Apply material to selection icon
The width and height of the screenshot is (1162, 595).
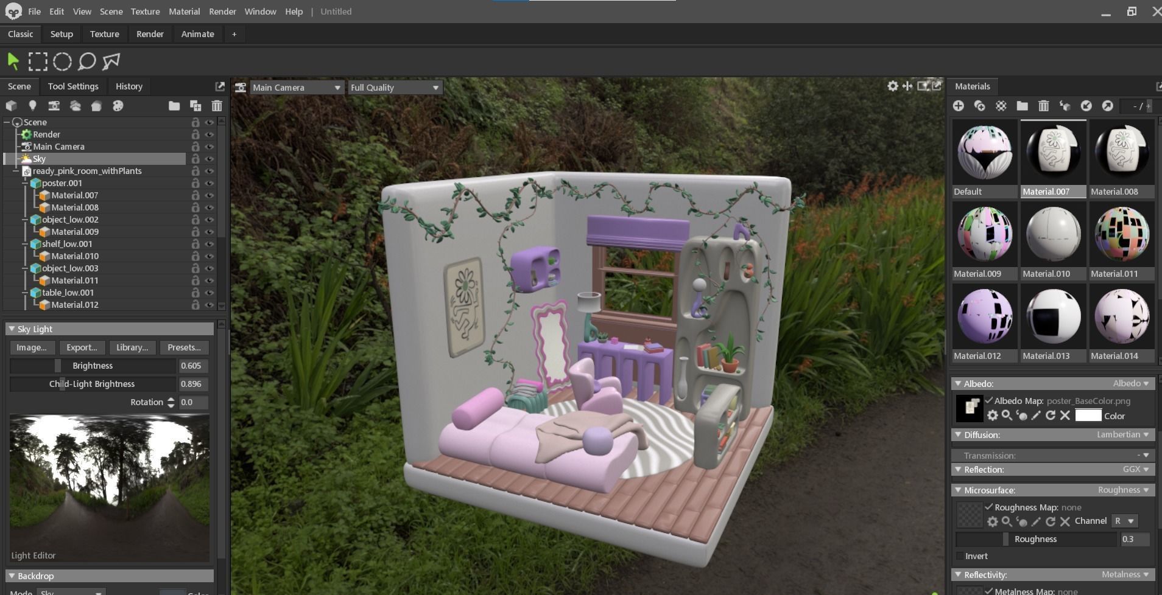(1065, 106)
